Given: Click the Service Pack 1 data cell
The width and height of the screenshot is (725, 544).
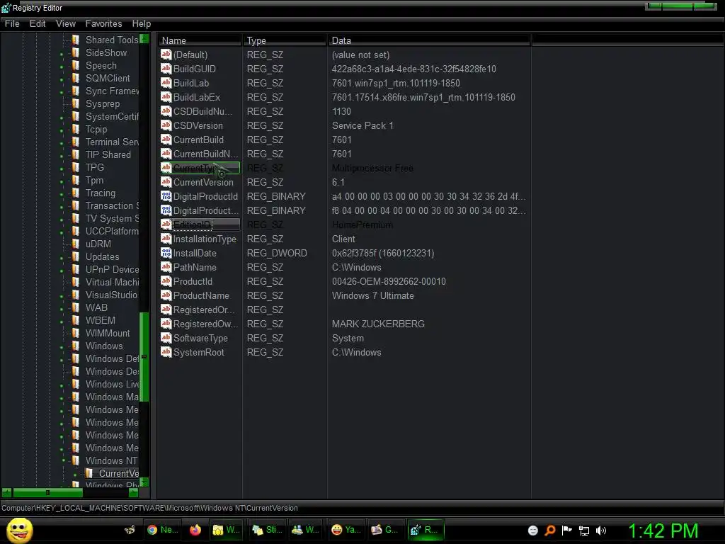Looking at the screenshot, I should [x=362, y=125].
